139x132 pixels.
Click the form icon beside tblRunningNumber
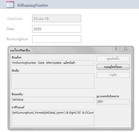tap(10, 5)
